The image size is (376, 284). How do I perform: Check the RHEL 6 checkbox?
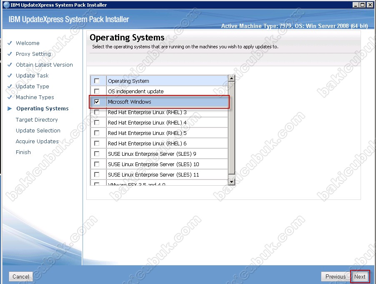point(97,143)
